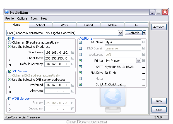Uncheck the SMTP checkbox

pyautogui.click(x=80, y=67)
